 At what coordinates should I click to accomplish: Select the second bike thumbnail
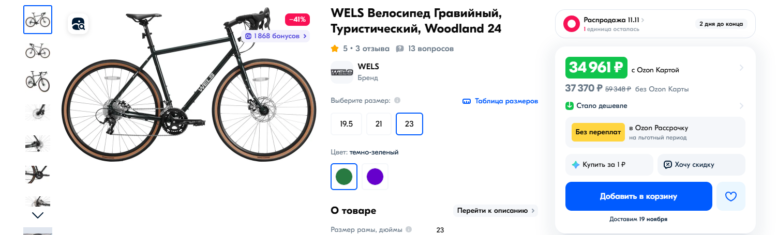click(x=38, y=51)
